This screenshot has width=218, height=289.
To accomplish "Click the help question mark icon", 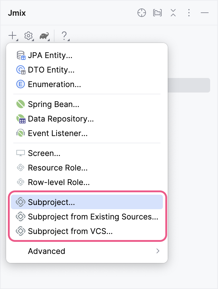I will (64, 36).
